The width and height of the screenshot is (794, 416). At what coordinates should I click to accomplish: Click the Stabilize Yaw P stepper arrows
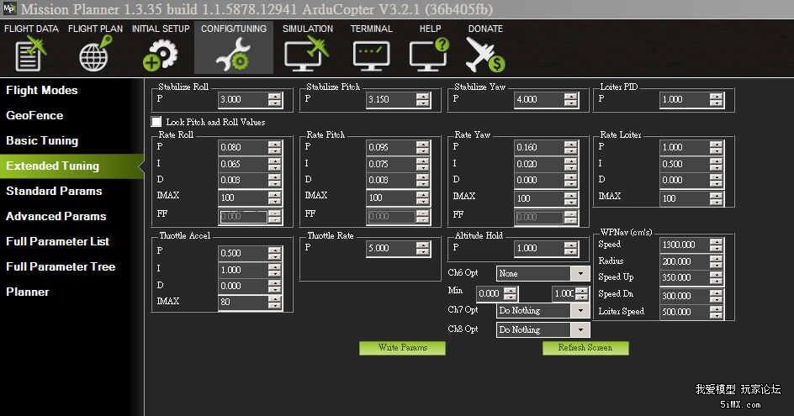[x=570, y=100]
